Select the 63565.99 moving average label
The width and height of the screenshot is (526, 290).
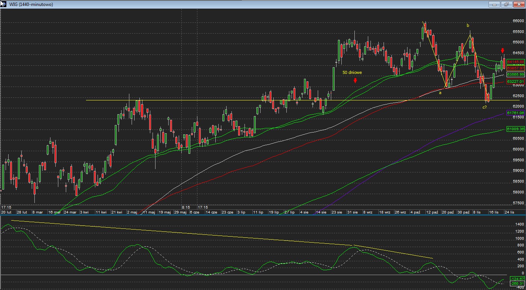tap(516, 75)
